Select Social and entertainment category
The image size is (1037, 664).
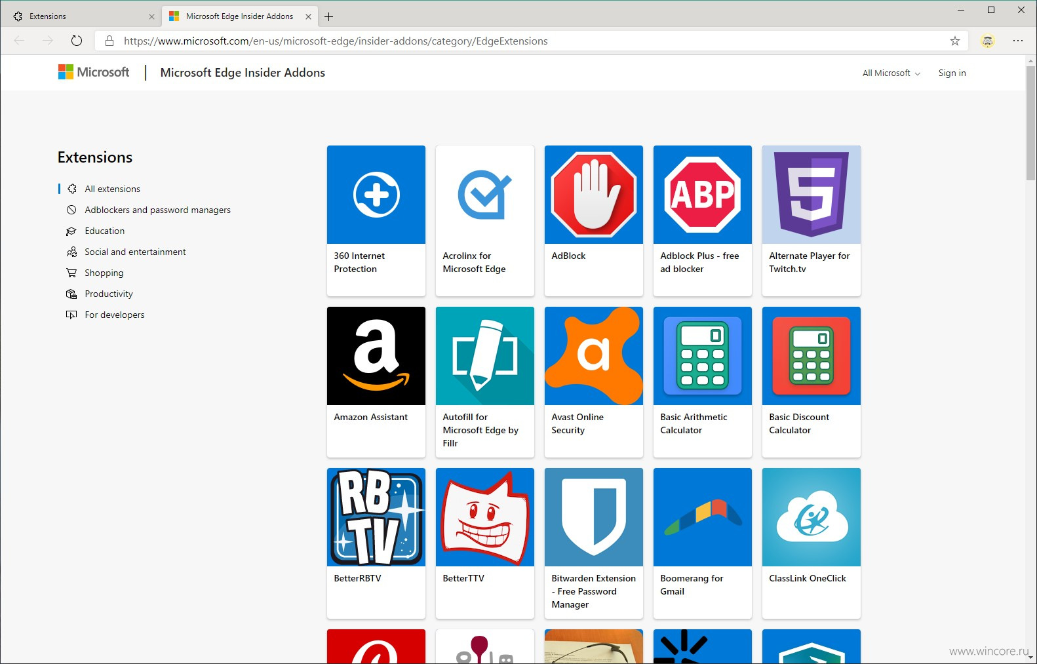pyautogui.click(x=135, y=252)
